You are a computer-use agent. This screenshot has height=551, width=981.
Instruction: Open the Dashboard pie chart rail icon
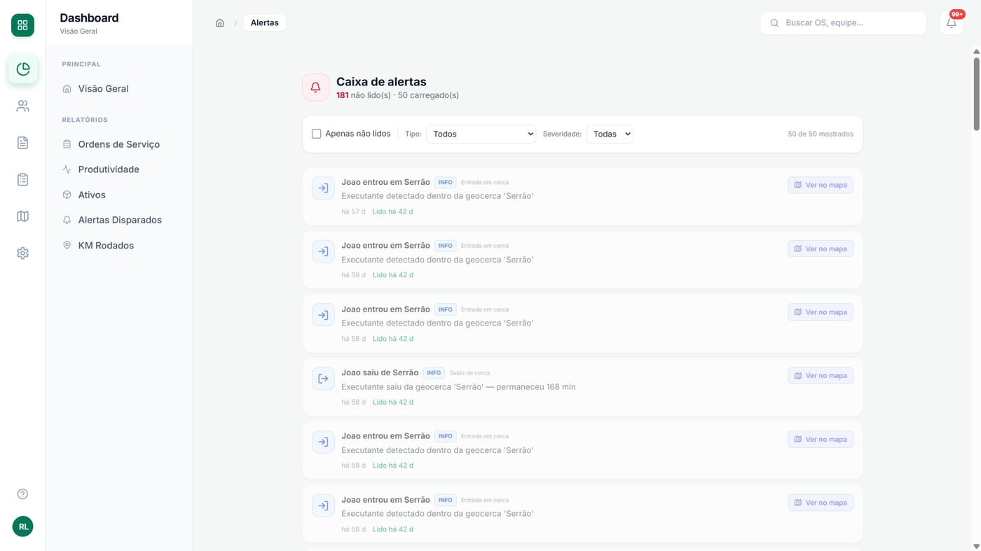[x=22, y=69]
